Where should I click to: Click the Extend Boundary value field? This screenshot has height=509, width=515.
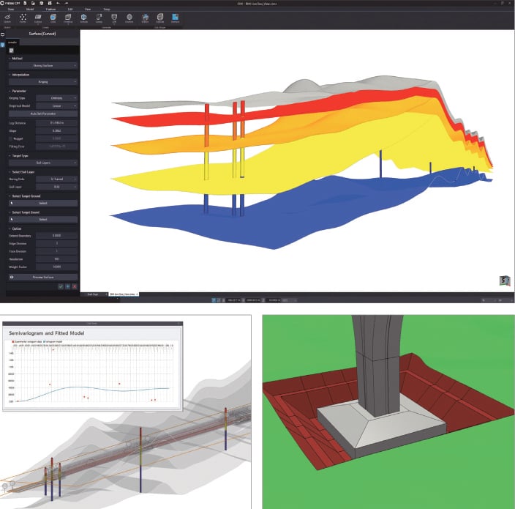tap(56, 236)
